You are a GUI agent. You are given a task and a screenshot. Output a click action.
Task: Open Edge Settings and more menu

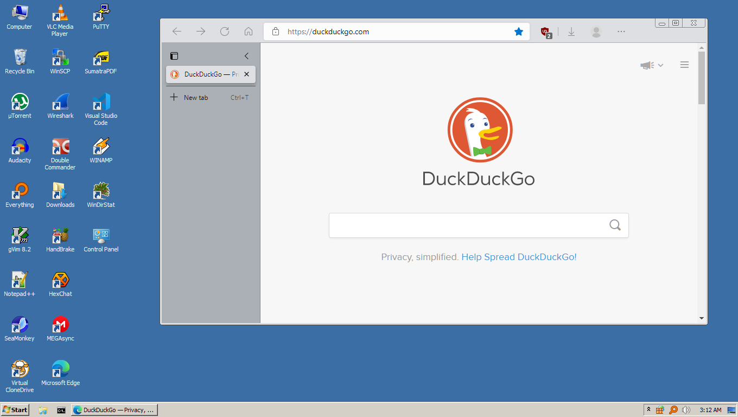tap(621, 31)
